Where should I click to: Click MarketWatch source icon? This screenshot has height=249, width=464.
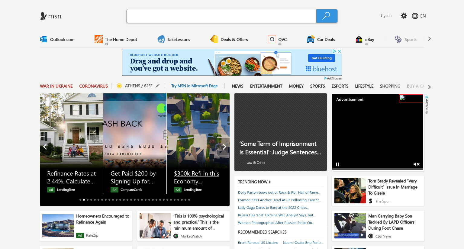[176, 236]
